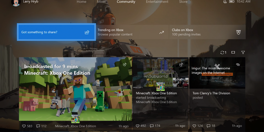Open the 'Got something to share?' tile
The width and height of the screenshot is (264, 132).
click(56, 32)
